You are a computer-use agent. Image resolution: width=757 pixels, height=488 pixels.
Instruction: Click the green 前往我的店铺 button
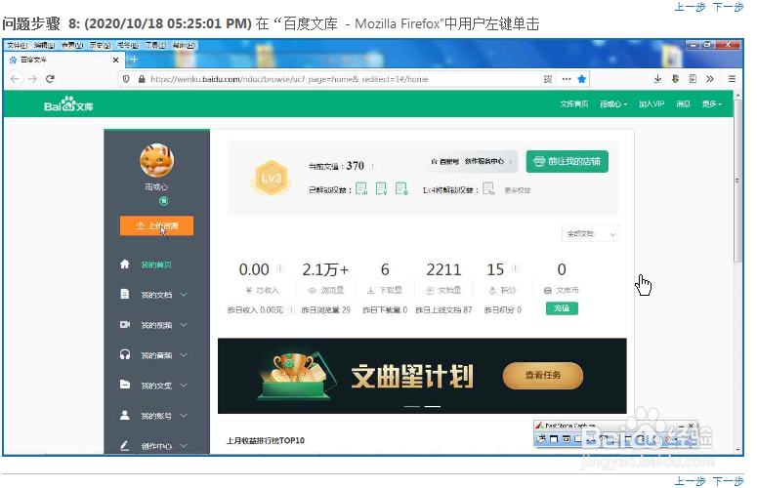click(x=567, y=161)
